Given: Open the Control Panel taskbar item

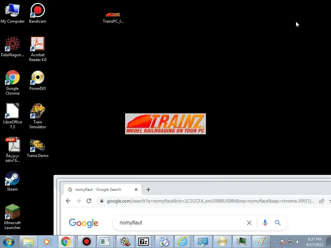Looking at the screenshot, I should [x=203, y=242].
